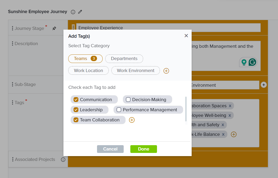
Task: Select the Departments tag category
Action: 124,58
